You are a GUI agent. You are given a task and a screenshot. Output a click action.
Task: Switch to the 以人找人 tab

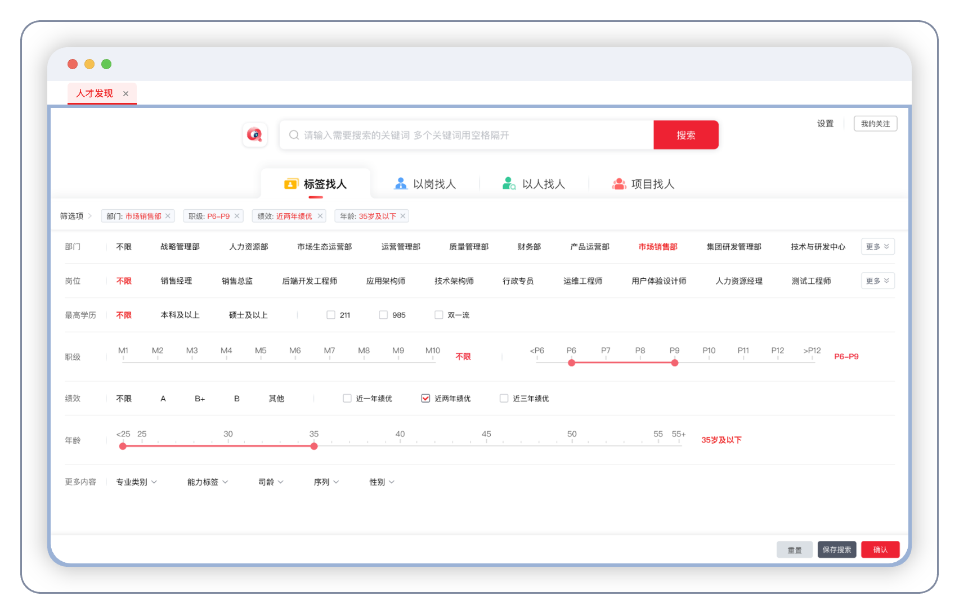534,184
